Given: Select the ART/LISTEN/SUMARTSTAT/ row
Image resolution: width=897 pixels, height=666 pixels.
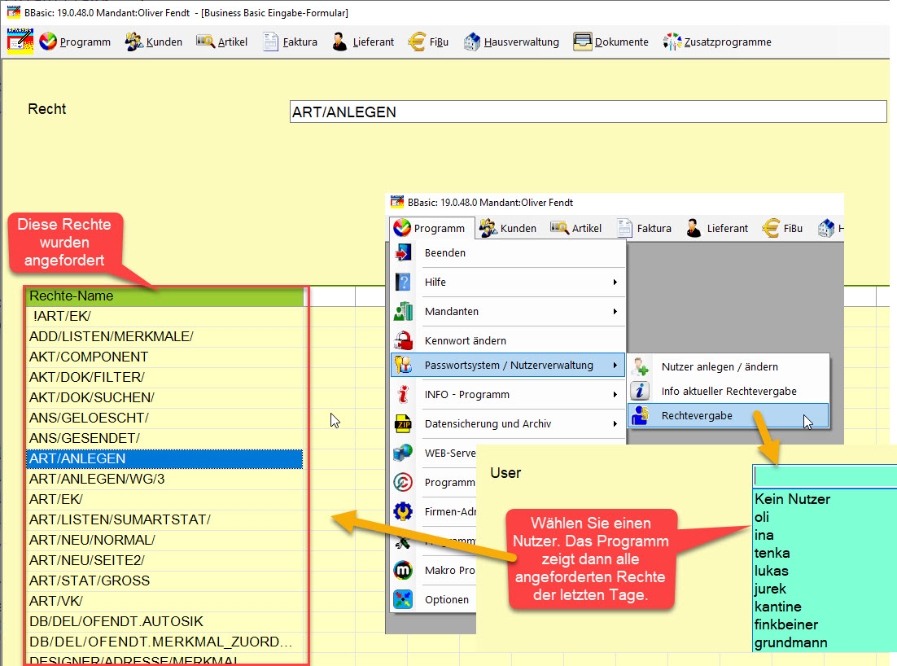Looking at the screenshot, I should pos(164,519).
